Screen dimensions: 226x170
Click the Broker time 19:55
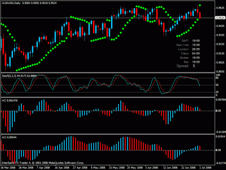(196, 58)
